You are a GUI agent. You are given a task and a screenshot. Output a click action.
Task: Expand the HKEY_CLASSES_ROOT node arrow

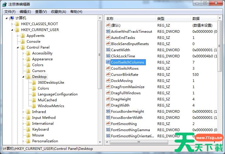tap(12, 24)
